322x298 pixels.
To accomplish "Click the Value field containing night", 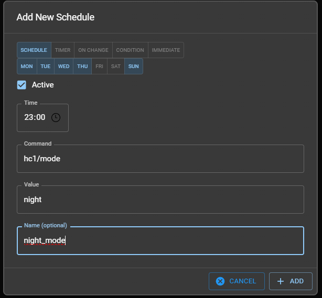I will coord(160,200).
